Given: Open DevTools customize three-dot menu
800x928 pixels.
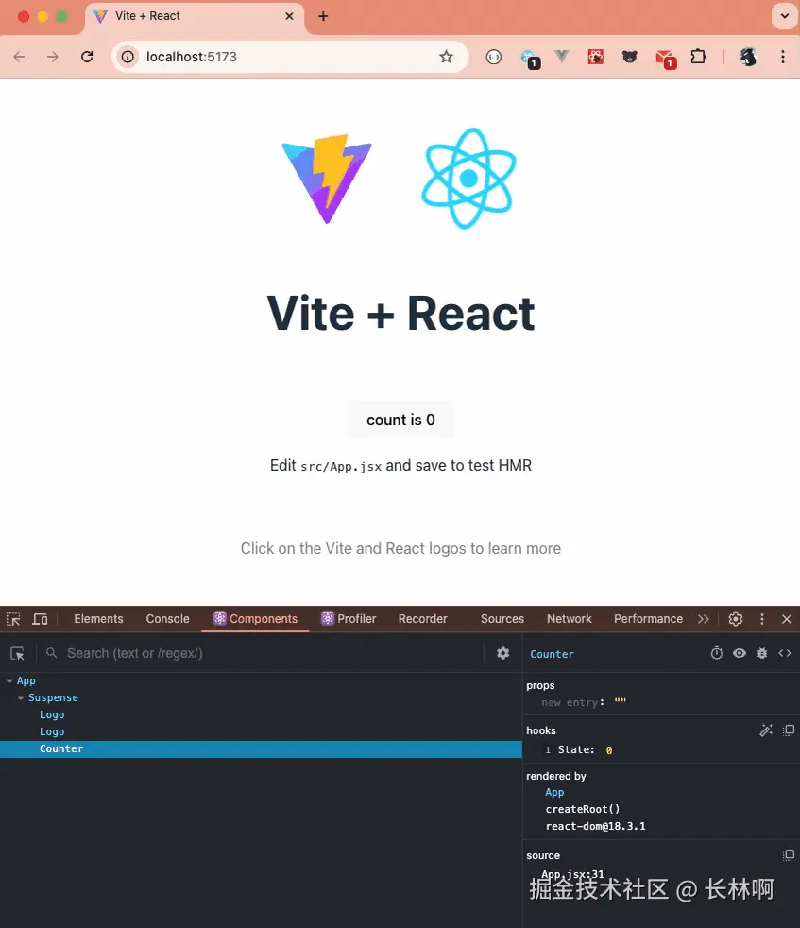Looking at the screenshot, I should [x=762, y=619].
